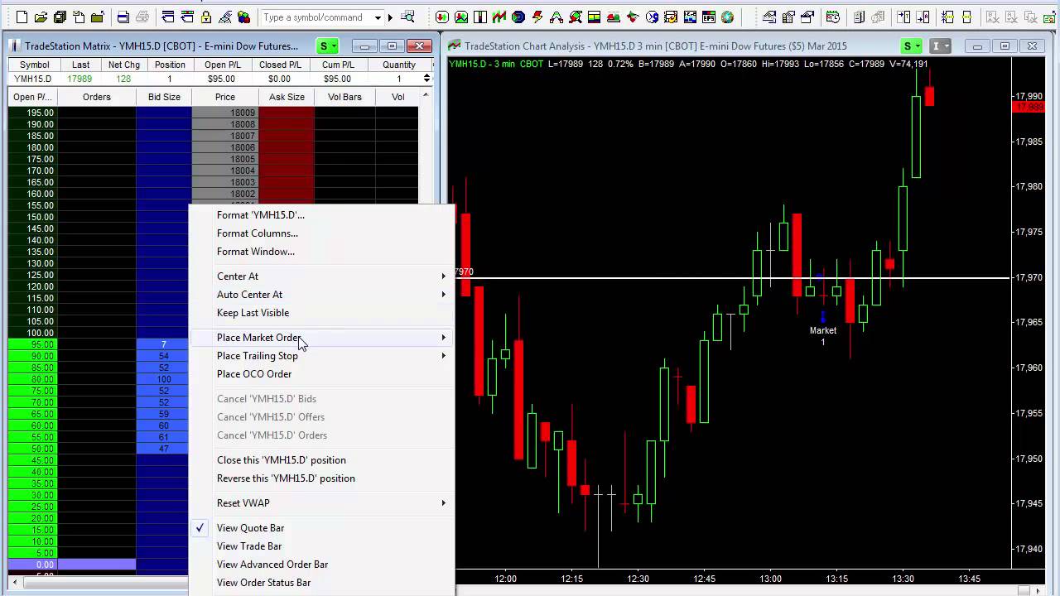Click the calendar clock toolbar icon
The image size is (1060, 596).
pos(832,17)
